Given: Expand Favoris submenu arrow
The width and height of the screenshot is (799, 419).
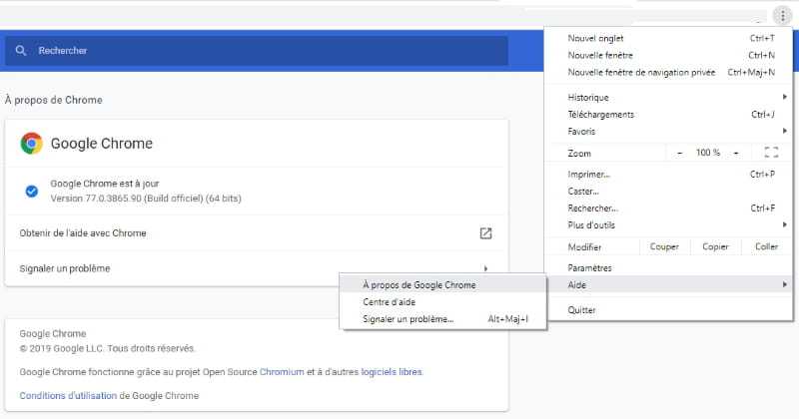Looking at the screenshot, I should 785,131.
